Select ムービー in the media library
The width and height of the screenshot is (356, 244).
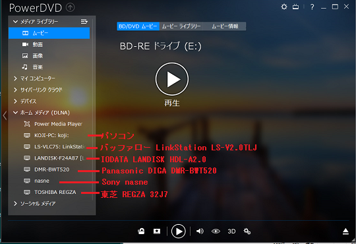(x=49, y=33)
